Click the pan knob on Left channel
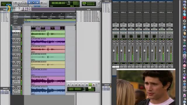The height and width of the screenshot is (105, 187). coord(162,36)
